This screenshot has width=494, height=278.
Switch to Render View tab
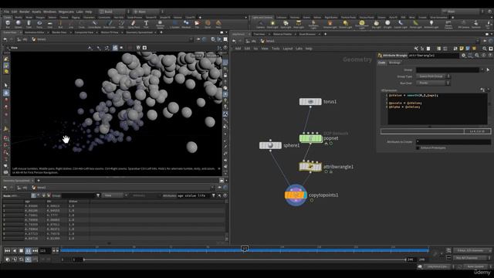59,32
